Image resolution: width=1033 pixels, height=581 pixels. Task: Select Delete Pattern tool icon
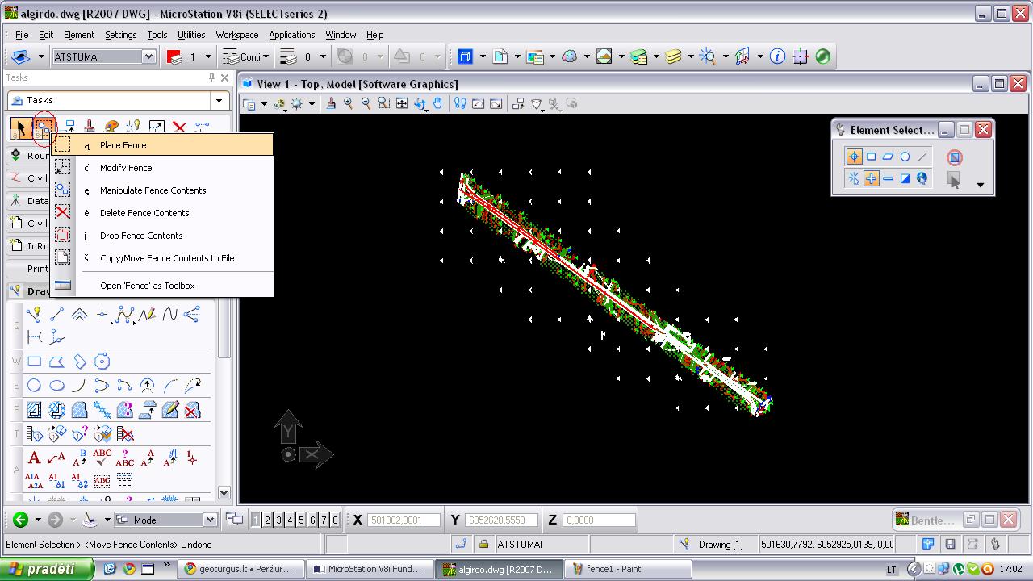pyautogui.click(x=192, y=410)
